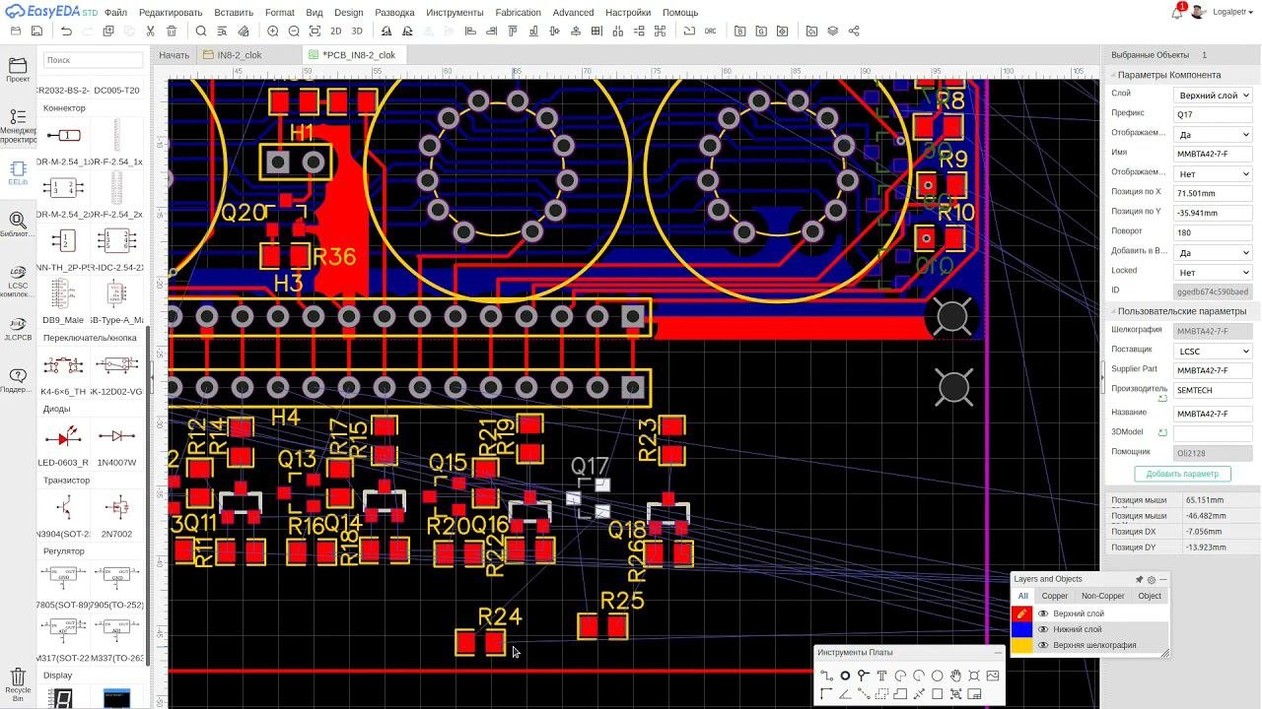Open the notifications bell
The width and height of the screenshot is (1262, 709).
click(1176, 13)
